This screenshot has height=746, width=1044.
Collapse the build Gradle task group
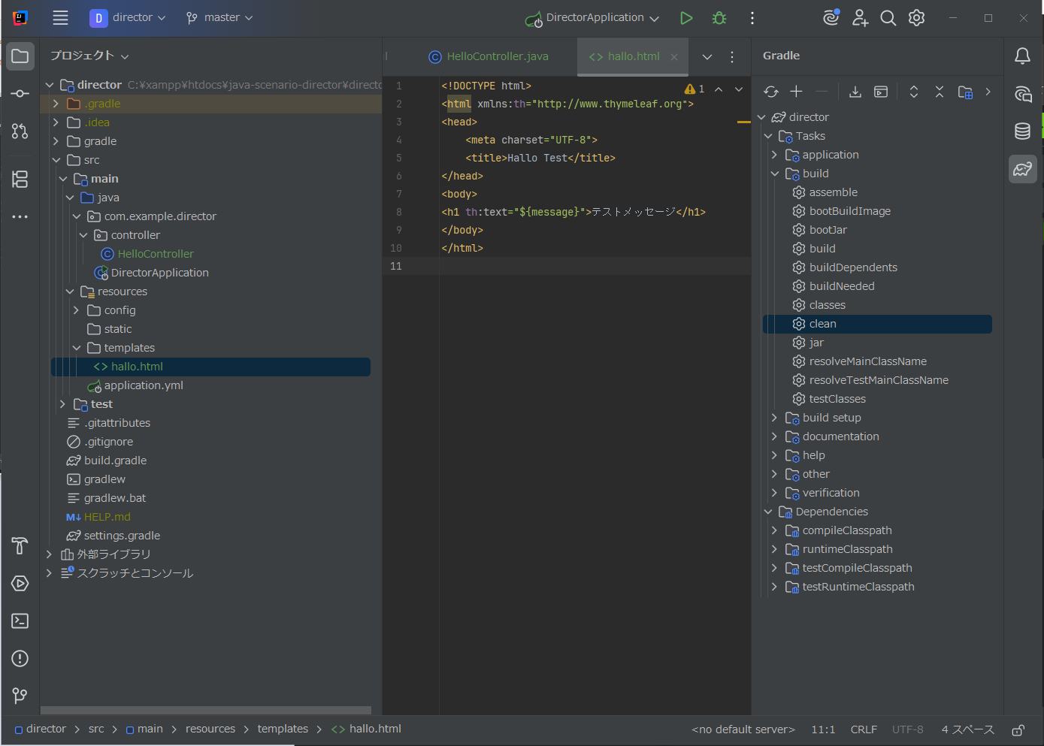point(775,174)
